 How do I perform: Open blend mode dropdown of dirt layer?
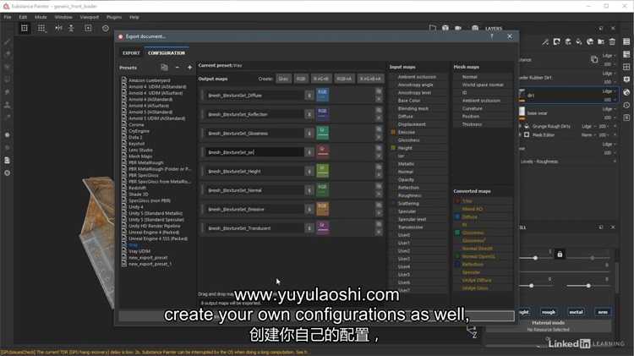pyautogui.click(x=609, y=91)
